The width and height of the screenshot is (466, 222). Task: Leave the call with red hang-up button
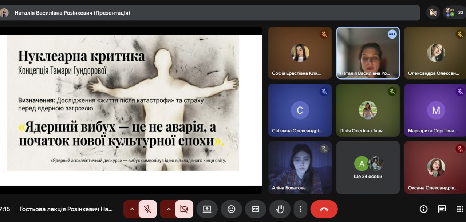click(x=324, y=209)
